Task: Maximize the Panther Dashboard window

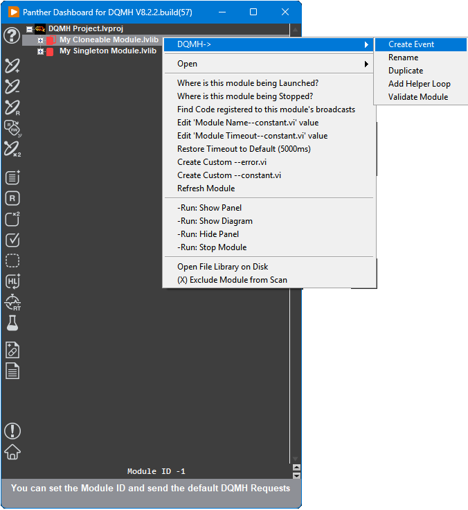Action: pyautogui.click(x=253, y=12)
